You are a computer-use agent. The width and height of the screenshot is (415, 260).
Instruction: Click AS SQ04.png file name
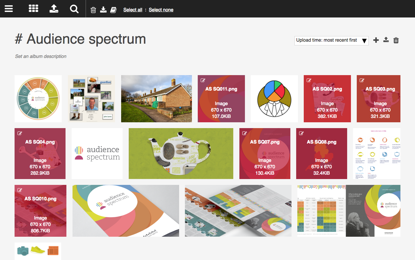click(40, 142)
